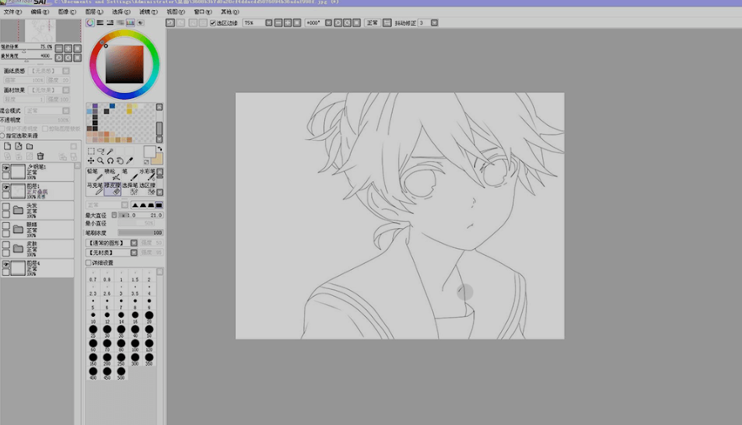Select the hand pan tool
Viewport: 742px width, 425px height.
coord(120,161)
